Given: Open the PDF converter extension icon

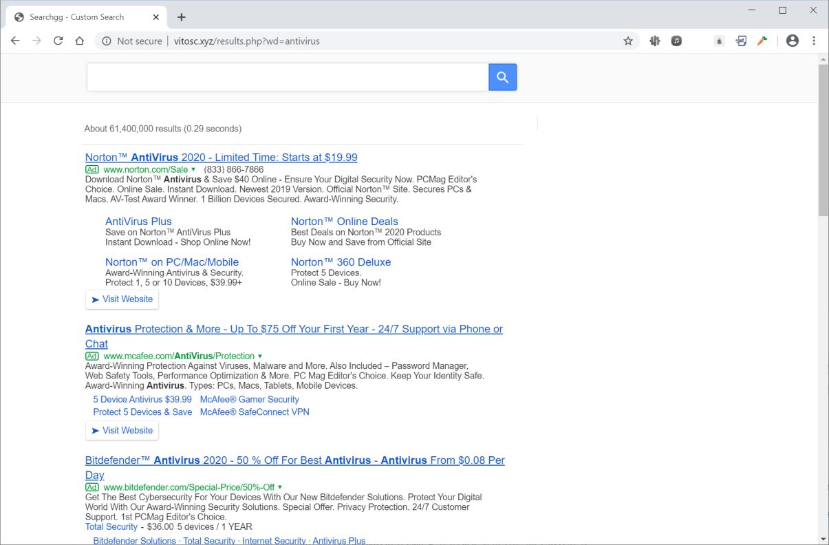Looking at the screenshot, I should point(741,41).
